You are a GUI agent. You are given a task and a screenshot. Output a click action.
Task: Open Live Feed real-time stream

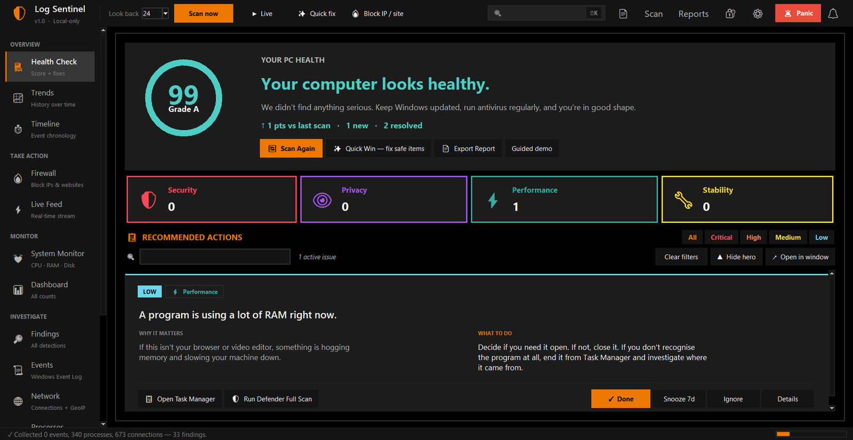(50, 210)
